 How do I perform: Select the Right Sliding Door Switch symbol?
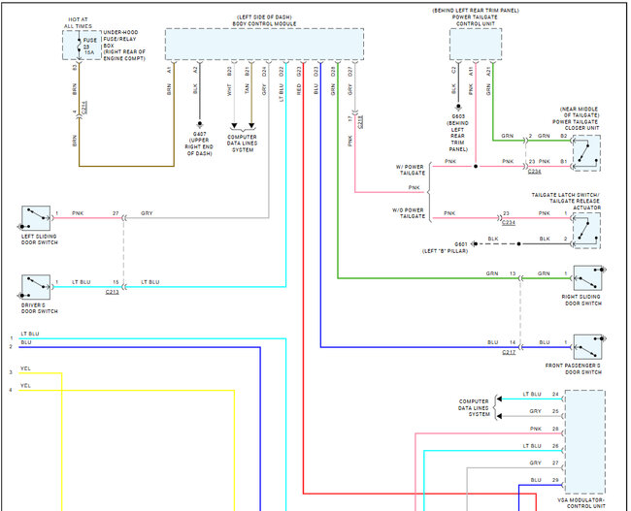tap(588, 278)
